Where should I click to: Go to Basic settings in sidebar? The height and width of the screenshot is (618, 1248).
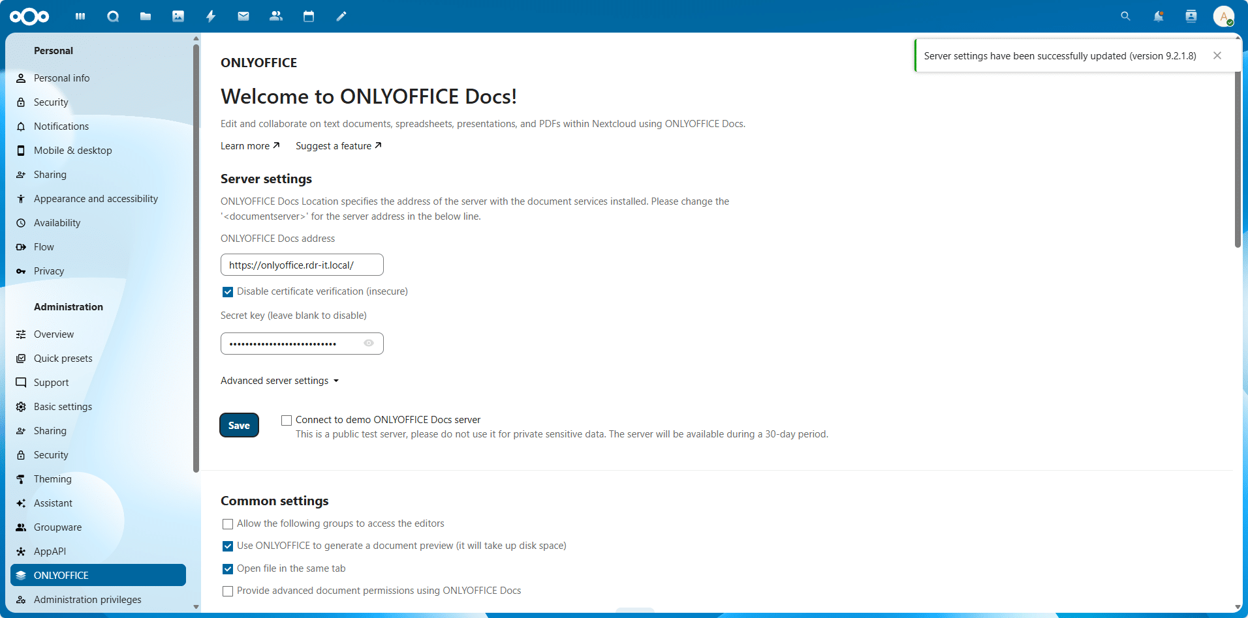pyautogui.click(x=63, y=407)
